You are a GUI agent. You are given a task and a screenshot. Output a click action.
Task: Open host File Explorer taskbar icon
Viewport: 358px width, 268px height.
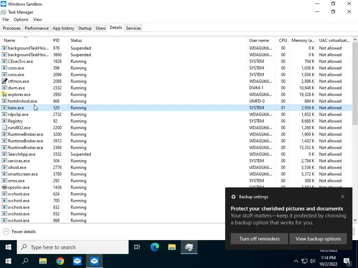point(43,261)
